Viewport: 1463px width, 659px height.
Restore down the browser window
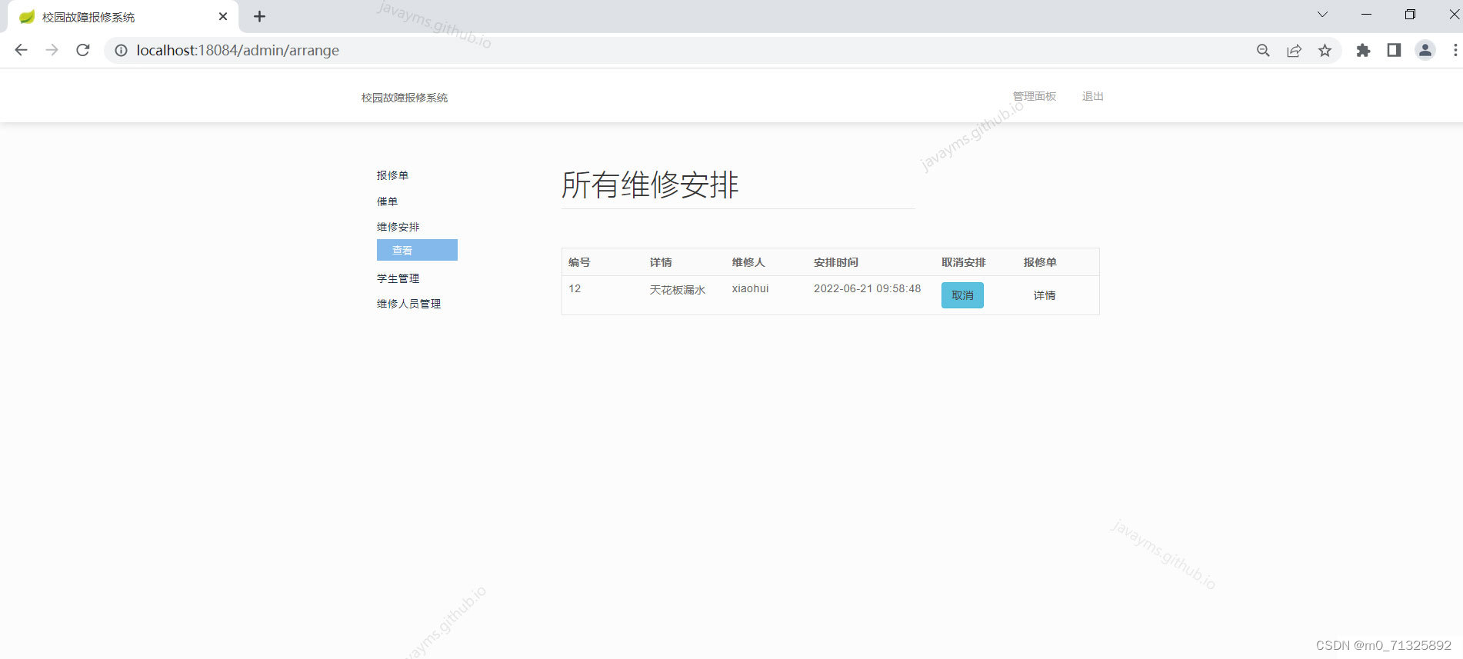point(1410,15)
